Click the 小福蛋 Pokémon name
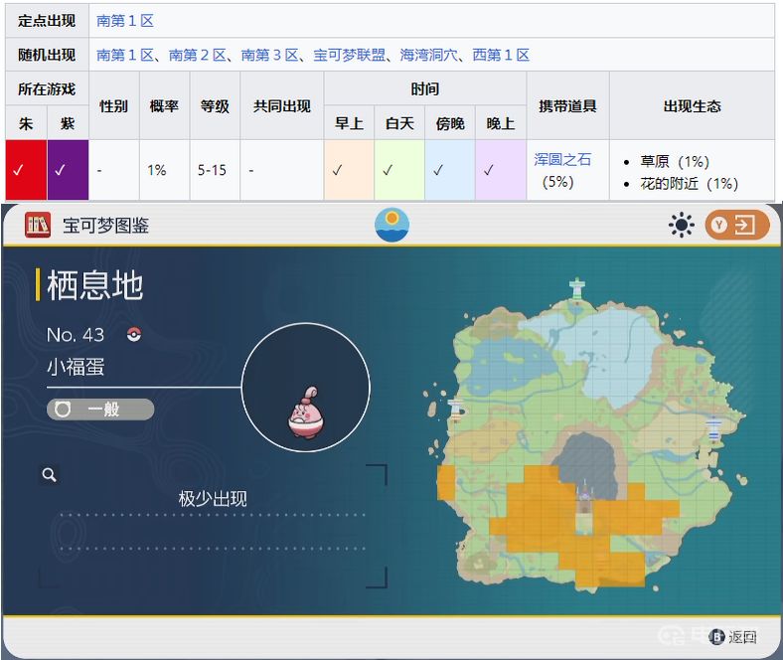 76,367
